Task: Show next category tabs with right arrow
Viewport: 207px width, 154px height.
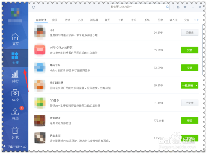Action: click(198, 20)
